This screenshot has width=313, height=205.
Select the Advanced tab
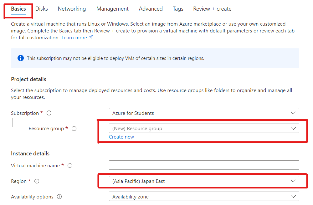(x=151, y=9)
